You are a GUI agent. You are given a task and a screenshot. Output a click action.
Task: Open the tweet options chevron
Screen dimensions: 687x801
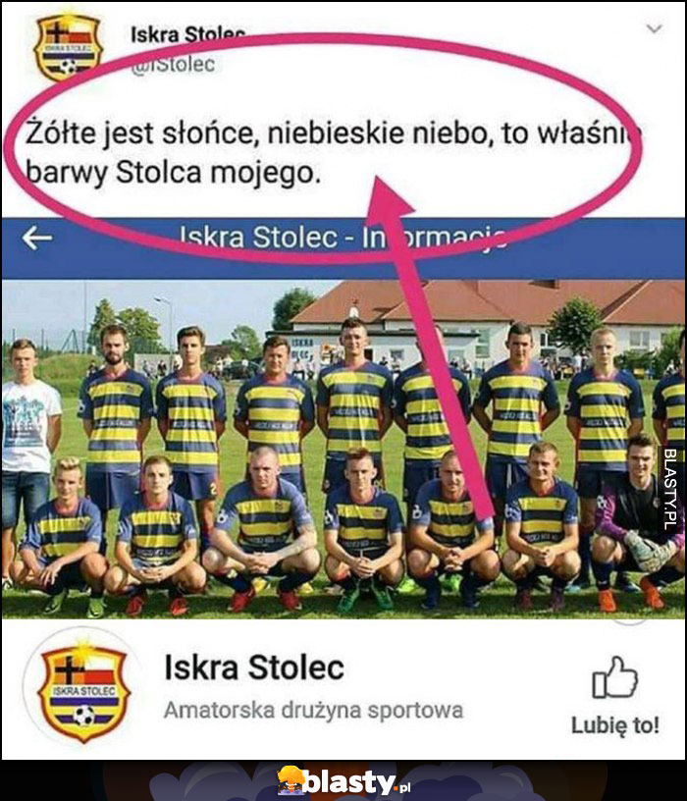(655, 28)
